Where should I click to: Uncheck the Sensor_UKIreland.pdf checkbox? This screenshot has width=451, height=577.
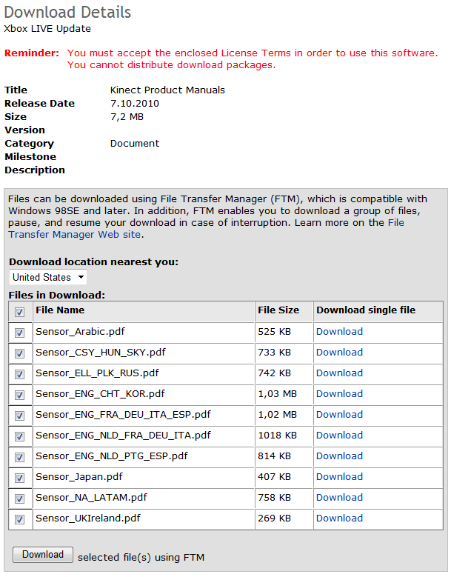coord(19,519)
